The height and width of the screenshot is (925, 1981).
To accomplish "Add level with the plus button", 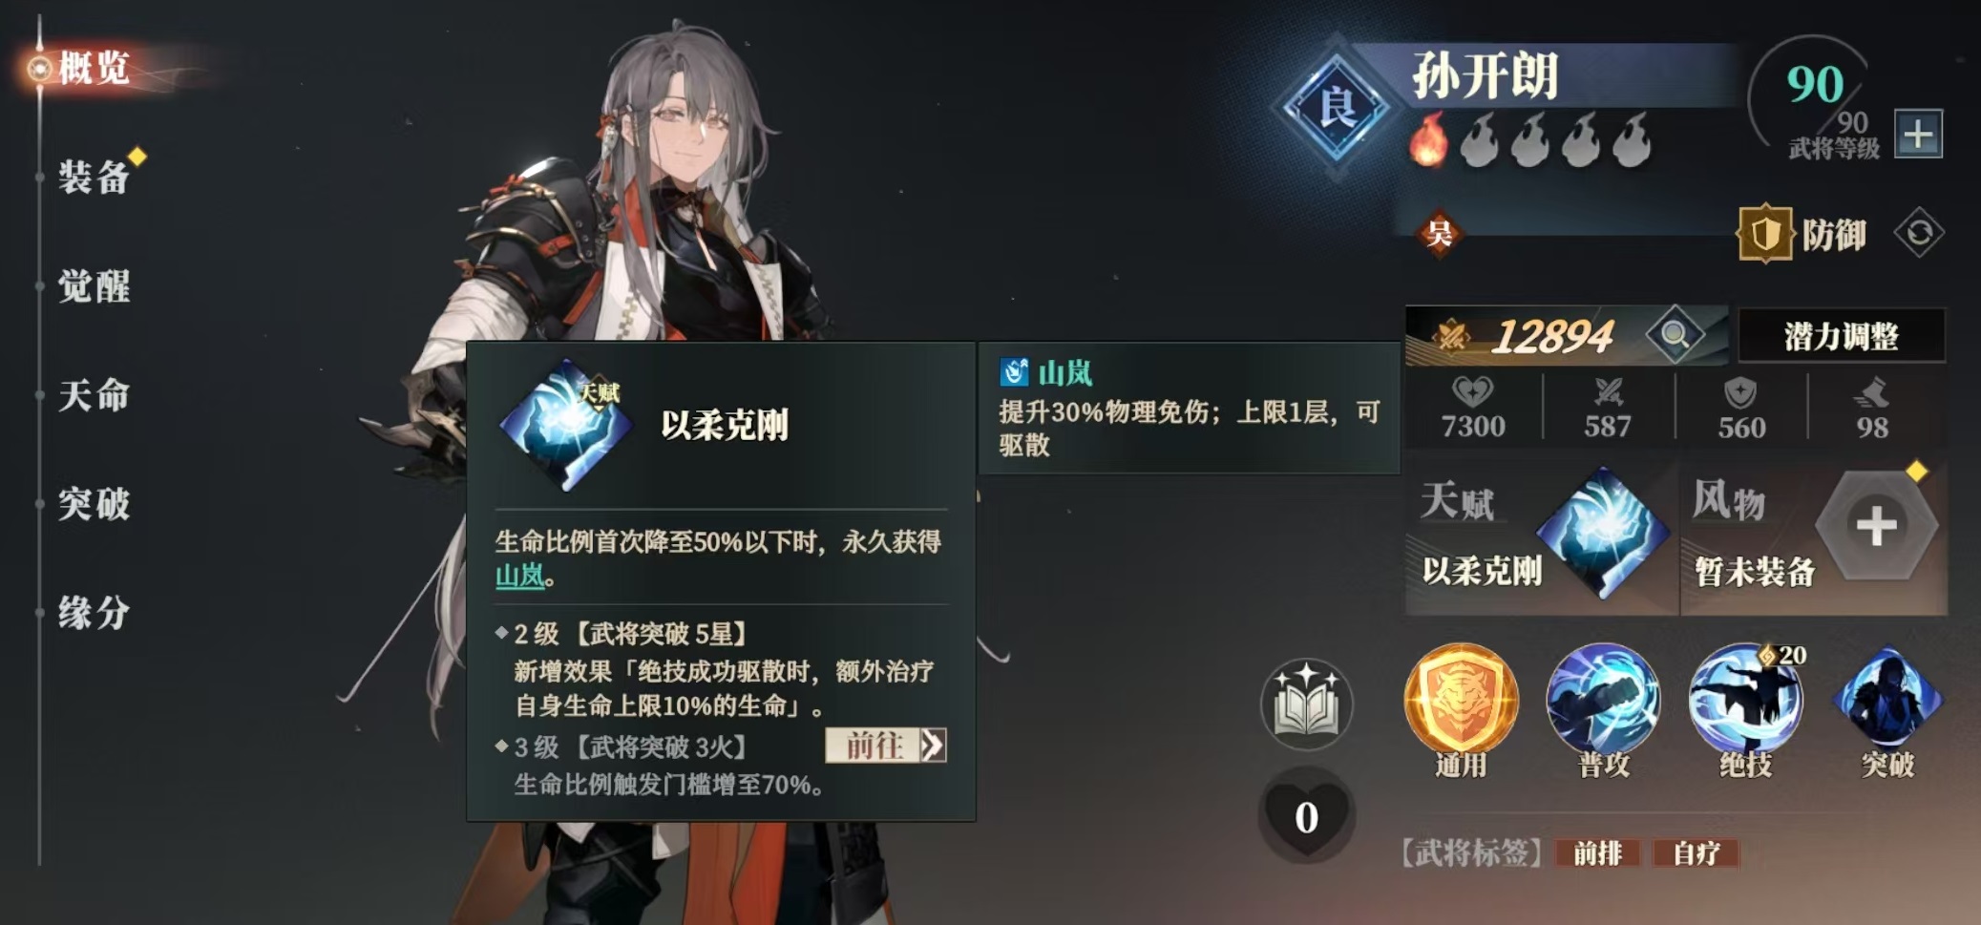I will [x=1918, y=135].
